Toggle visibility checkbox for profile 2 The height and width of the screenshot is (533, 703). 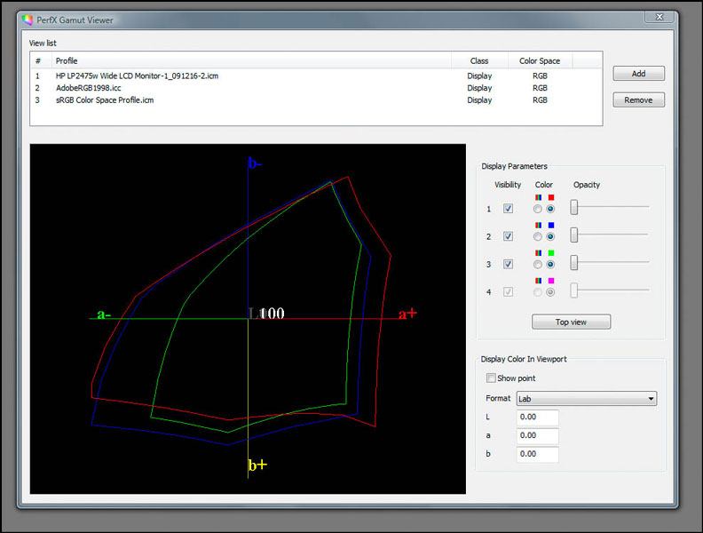tap(509, 236)
